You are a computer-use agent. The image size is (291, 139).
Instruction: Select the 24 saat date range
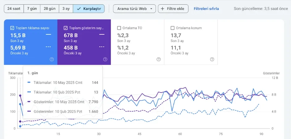click(14, 9)
